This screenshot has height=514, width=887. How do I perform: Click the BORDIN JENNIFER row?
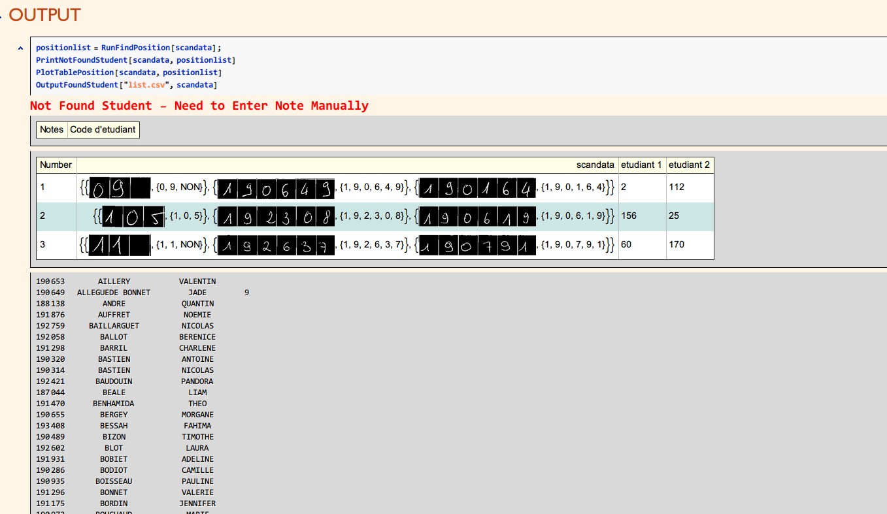[126, 504]
